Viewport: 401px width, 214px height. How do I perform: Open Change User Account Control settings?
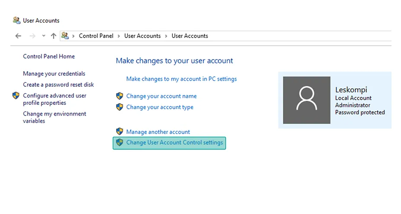coord(175,142)
